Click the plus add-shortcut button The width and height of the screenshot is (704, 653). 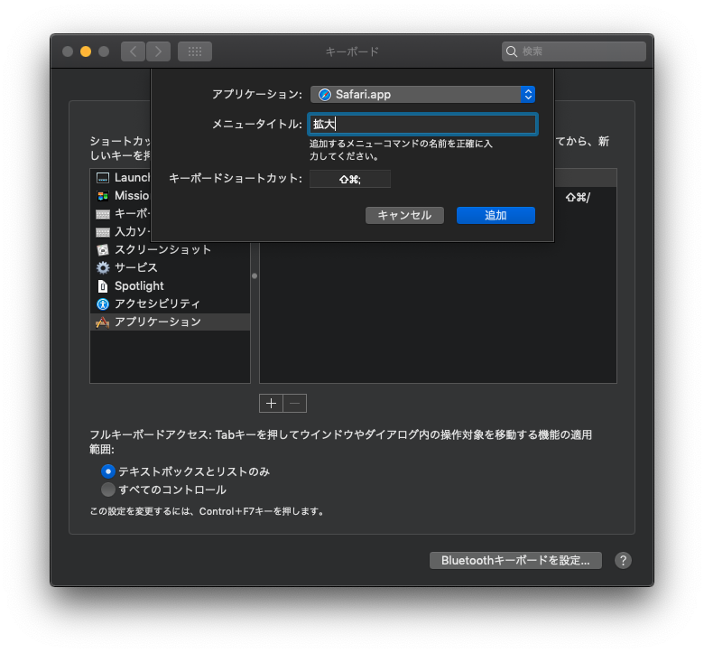pos(271,403)
